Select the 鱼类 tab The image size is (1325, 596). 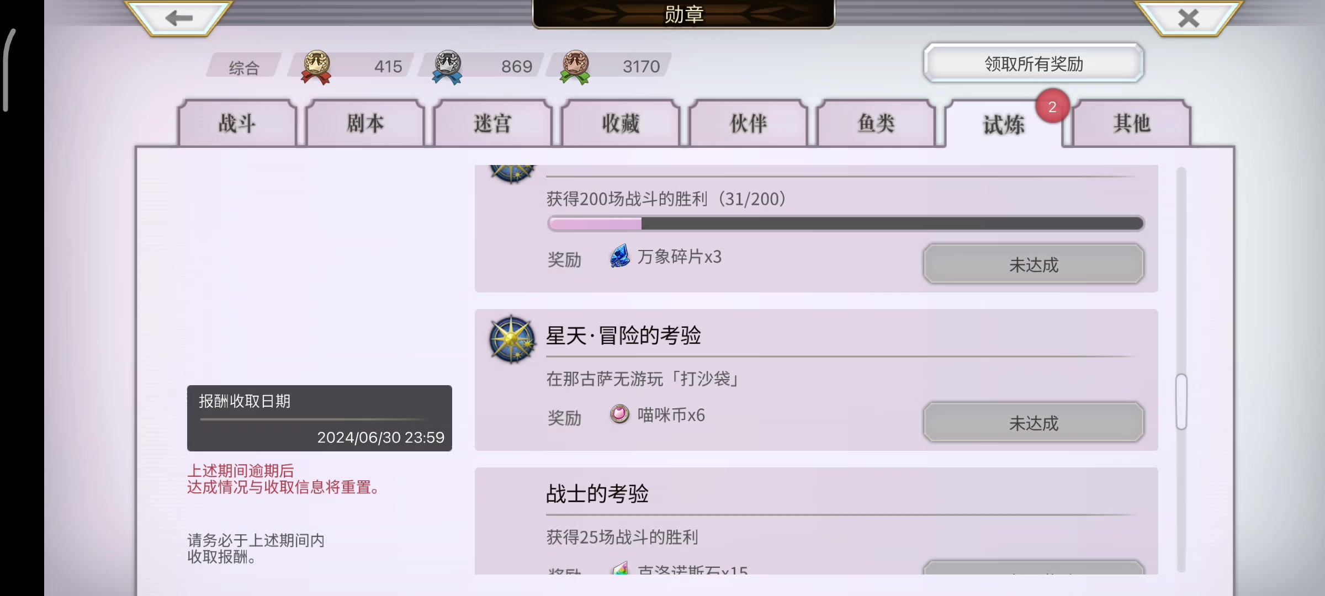tap(876, 123)
